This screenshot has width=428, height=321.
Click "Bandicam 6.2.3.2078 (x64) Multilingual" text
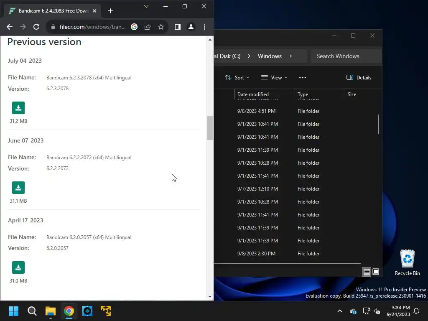[89, 77]
